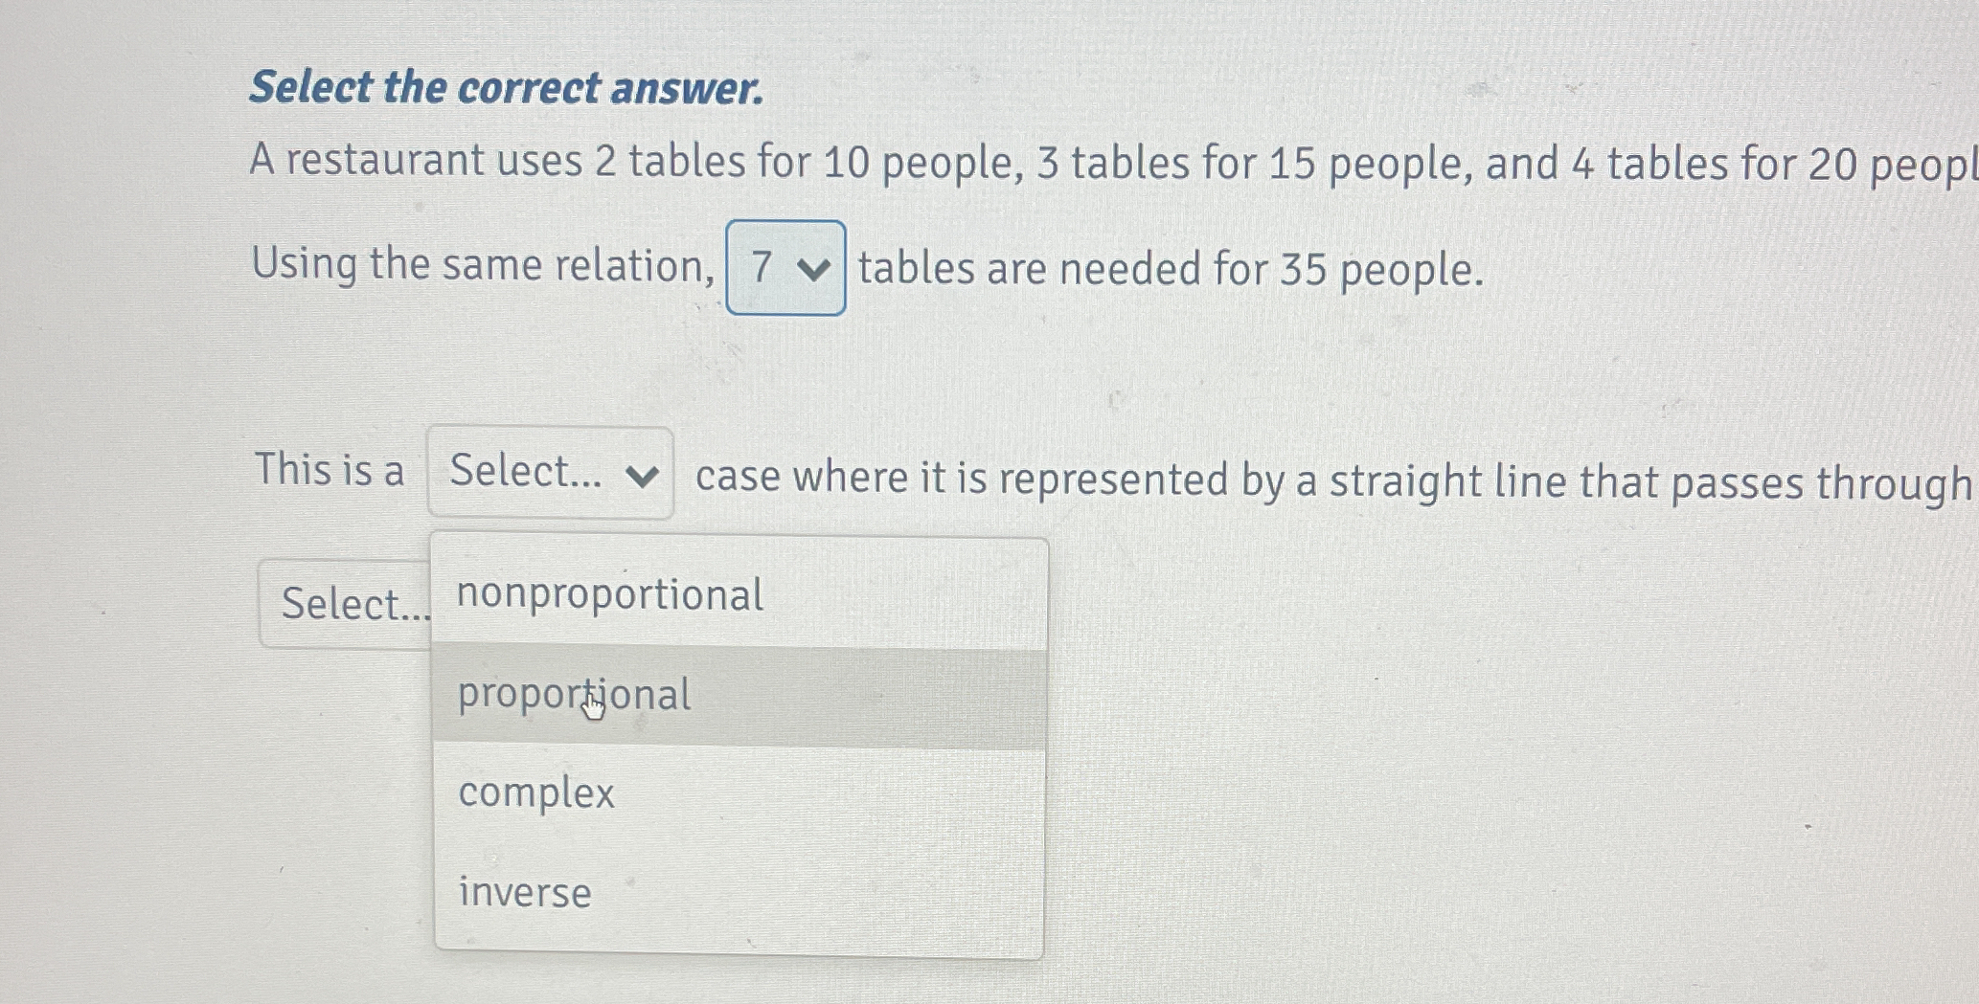Choose the highlighted proportional option
The height and width of the screenshot is (1004, 1979).
[739, 696]
